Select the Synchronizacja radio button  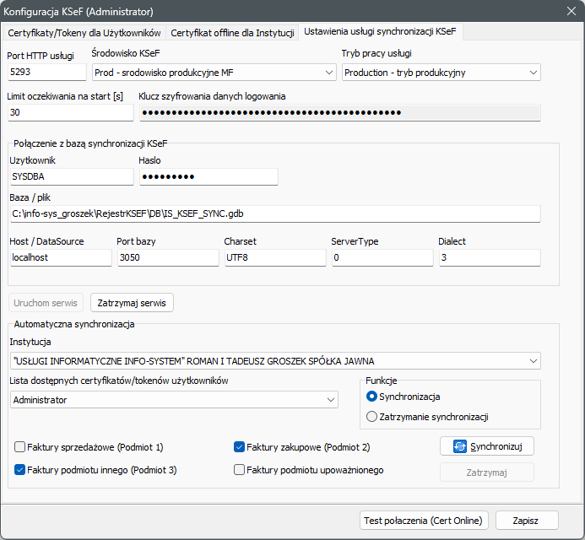[x=371, y=396]
